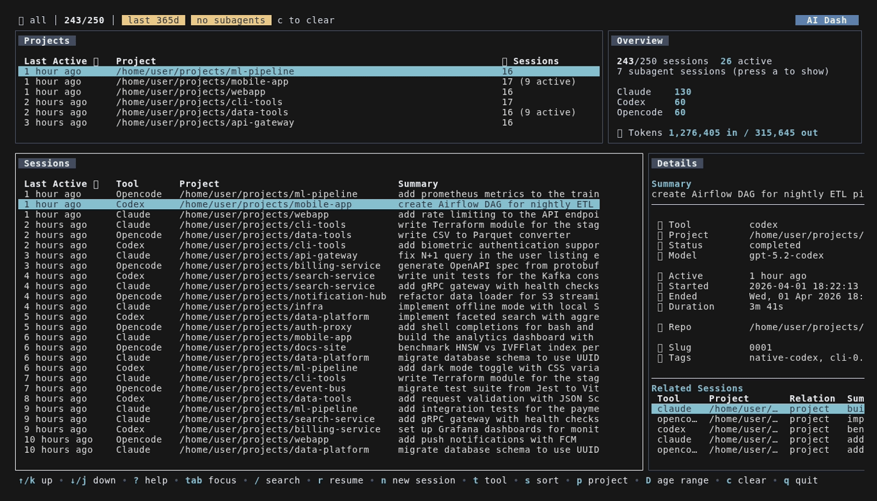The image size is (877, 501).
Task: Select the data-tools row in Projects panel
Action: 309,112
